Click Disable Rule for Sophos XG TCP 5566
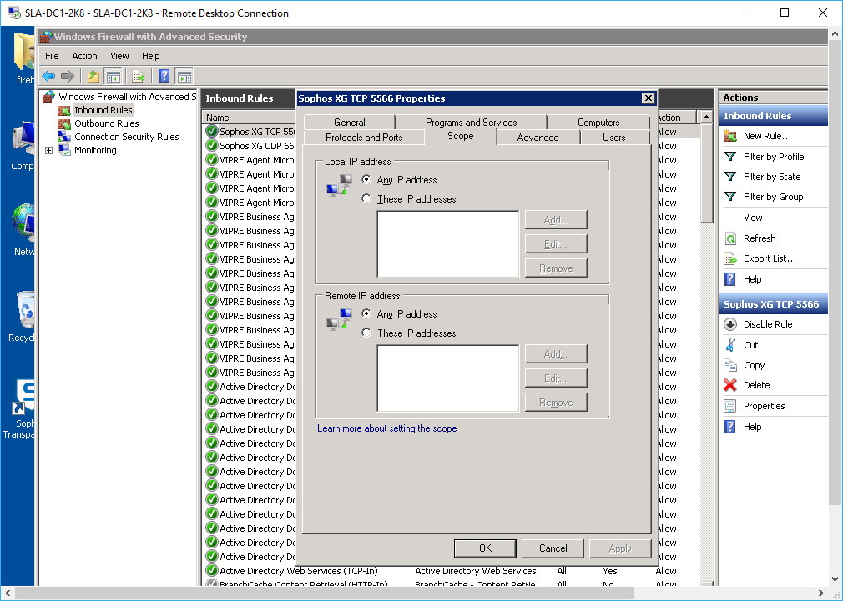This screenshot has height=601, width=843. pos(768,324)
